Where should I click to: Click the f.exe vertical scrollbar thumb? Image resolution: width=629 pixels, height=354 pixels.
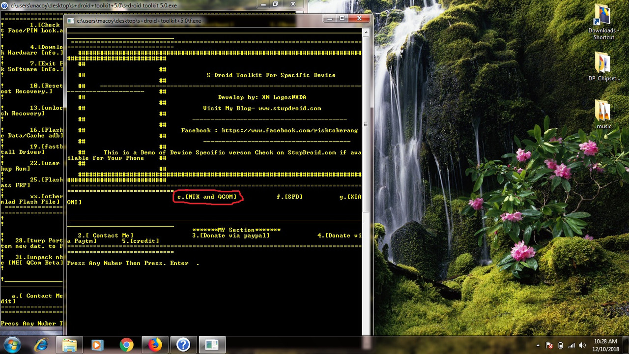click(365, 124)
